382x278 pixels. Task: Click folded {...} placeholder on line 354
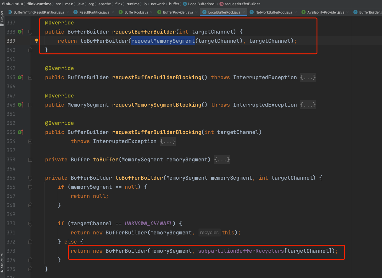[168, 141]
